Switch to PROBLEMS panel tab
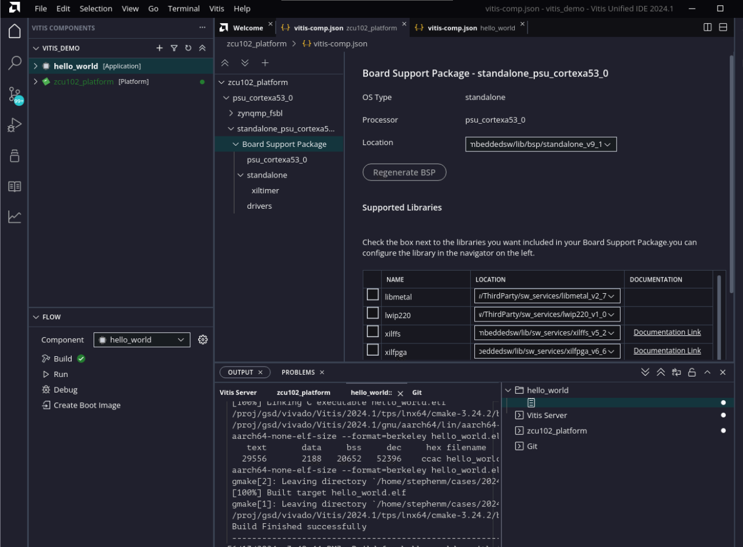Screen dimensions: 743x547 (x=298, y=372)
